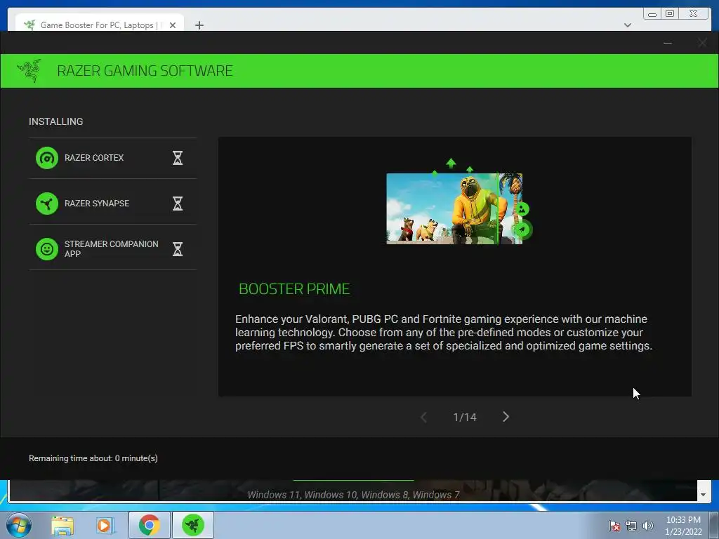Open the browser tab search dropdown arrow
This screenshot has width=719, height=539.
click(x=628, y=25)
